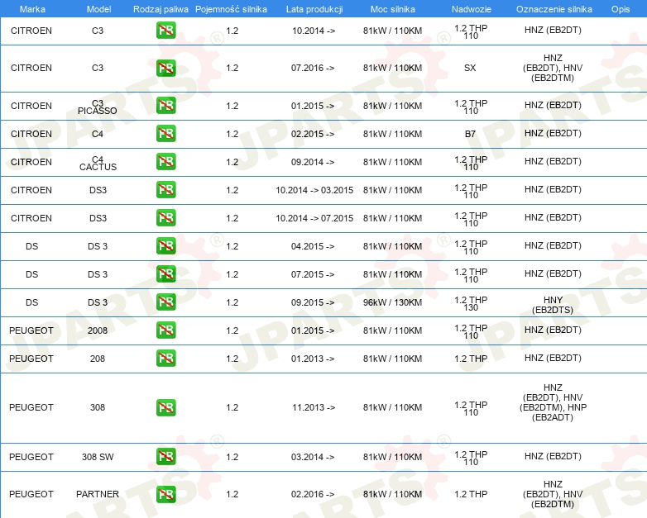
Task: Click the petrol icon in the Peugeot Partner row
Action: 165,494
